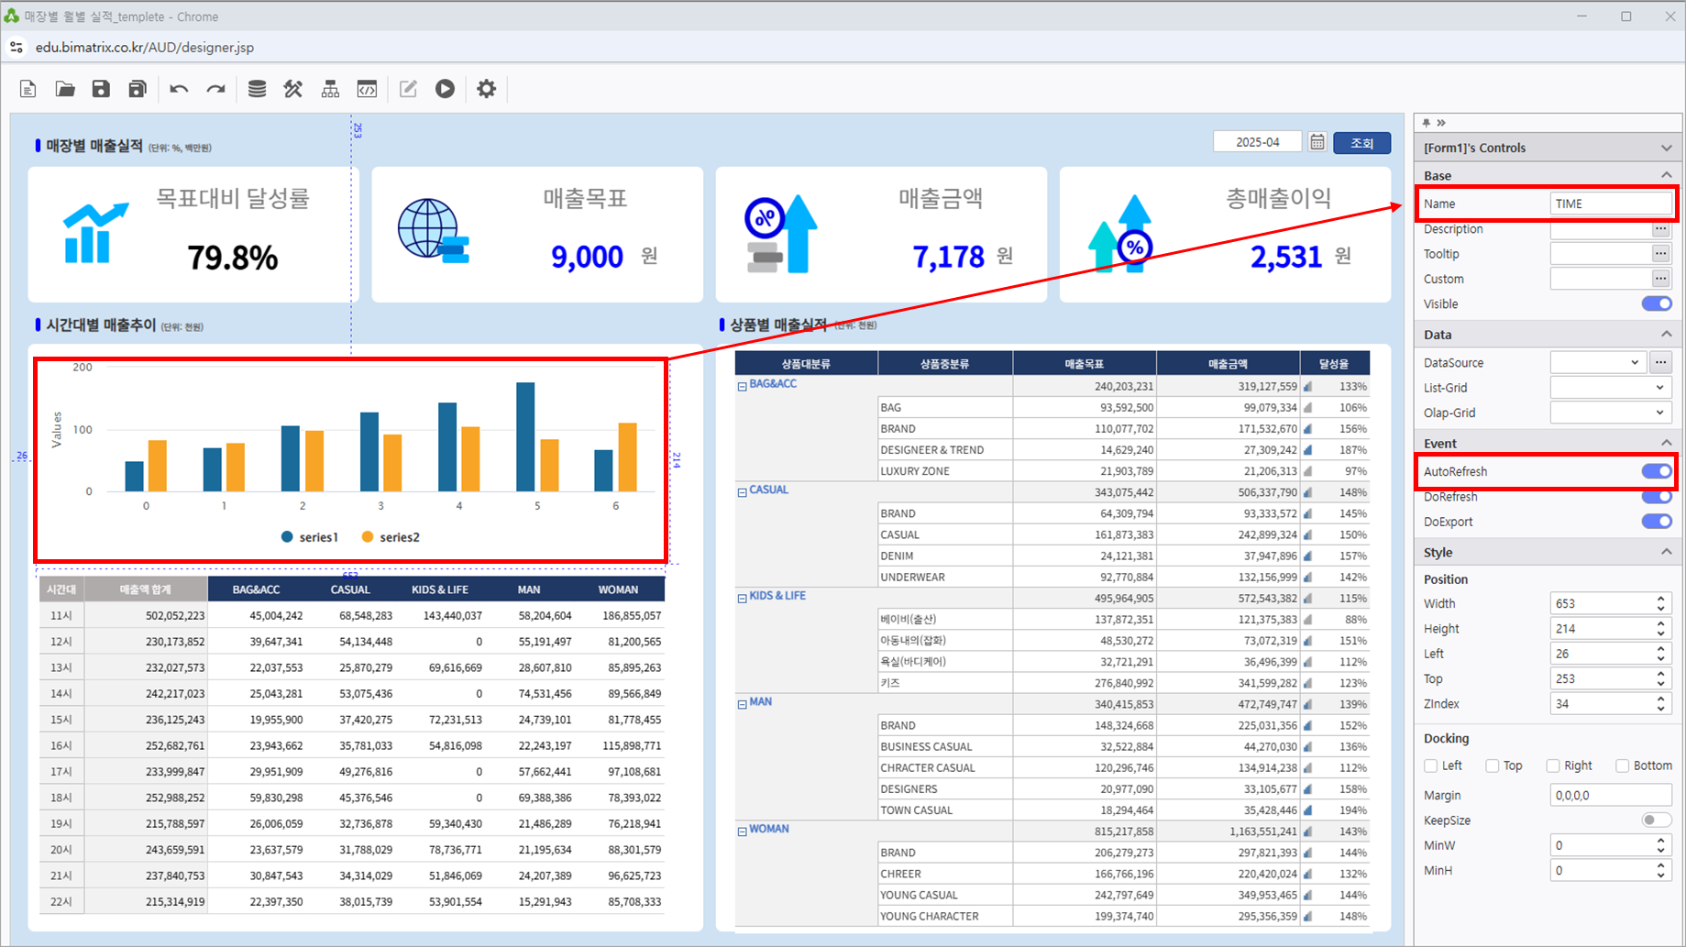Increase the Width stepper value
1686x947 pixels.
pyautogui.click(x=1660, y=599)
